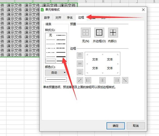Click the right edge marker of border preview
Screen dimensions: 159x136
point(118,64)
